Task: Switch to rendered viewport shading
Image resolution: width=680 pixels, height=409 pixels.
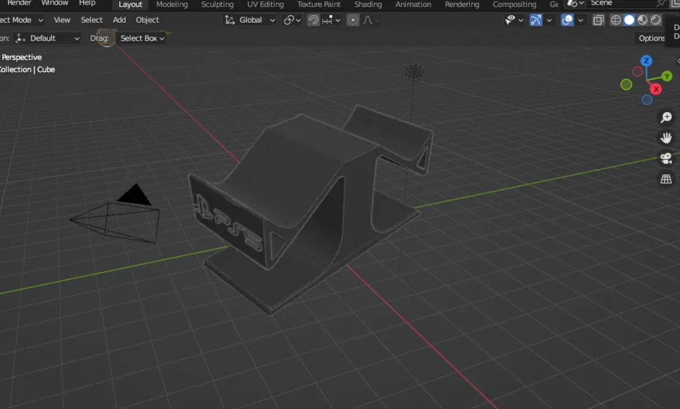Action: pyautogui.click(x=656, y=20)
